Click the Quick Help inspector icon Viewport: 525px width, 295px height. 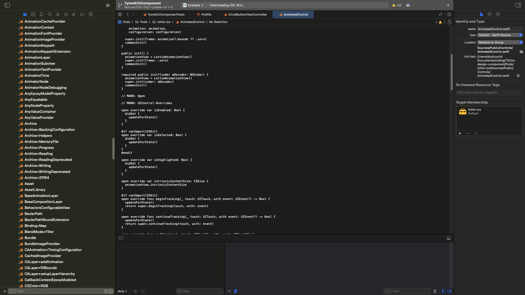pos(498,14)
